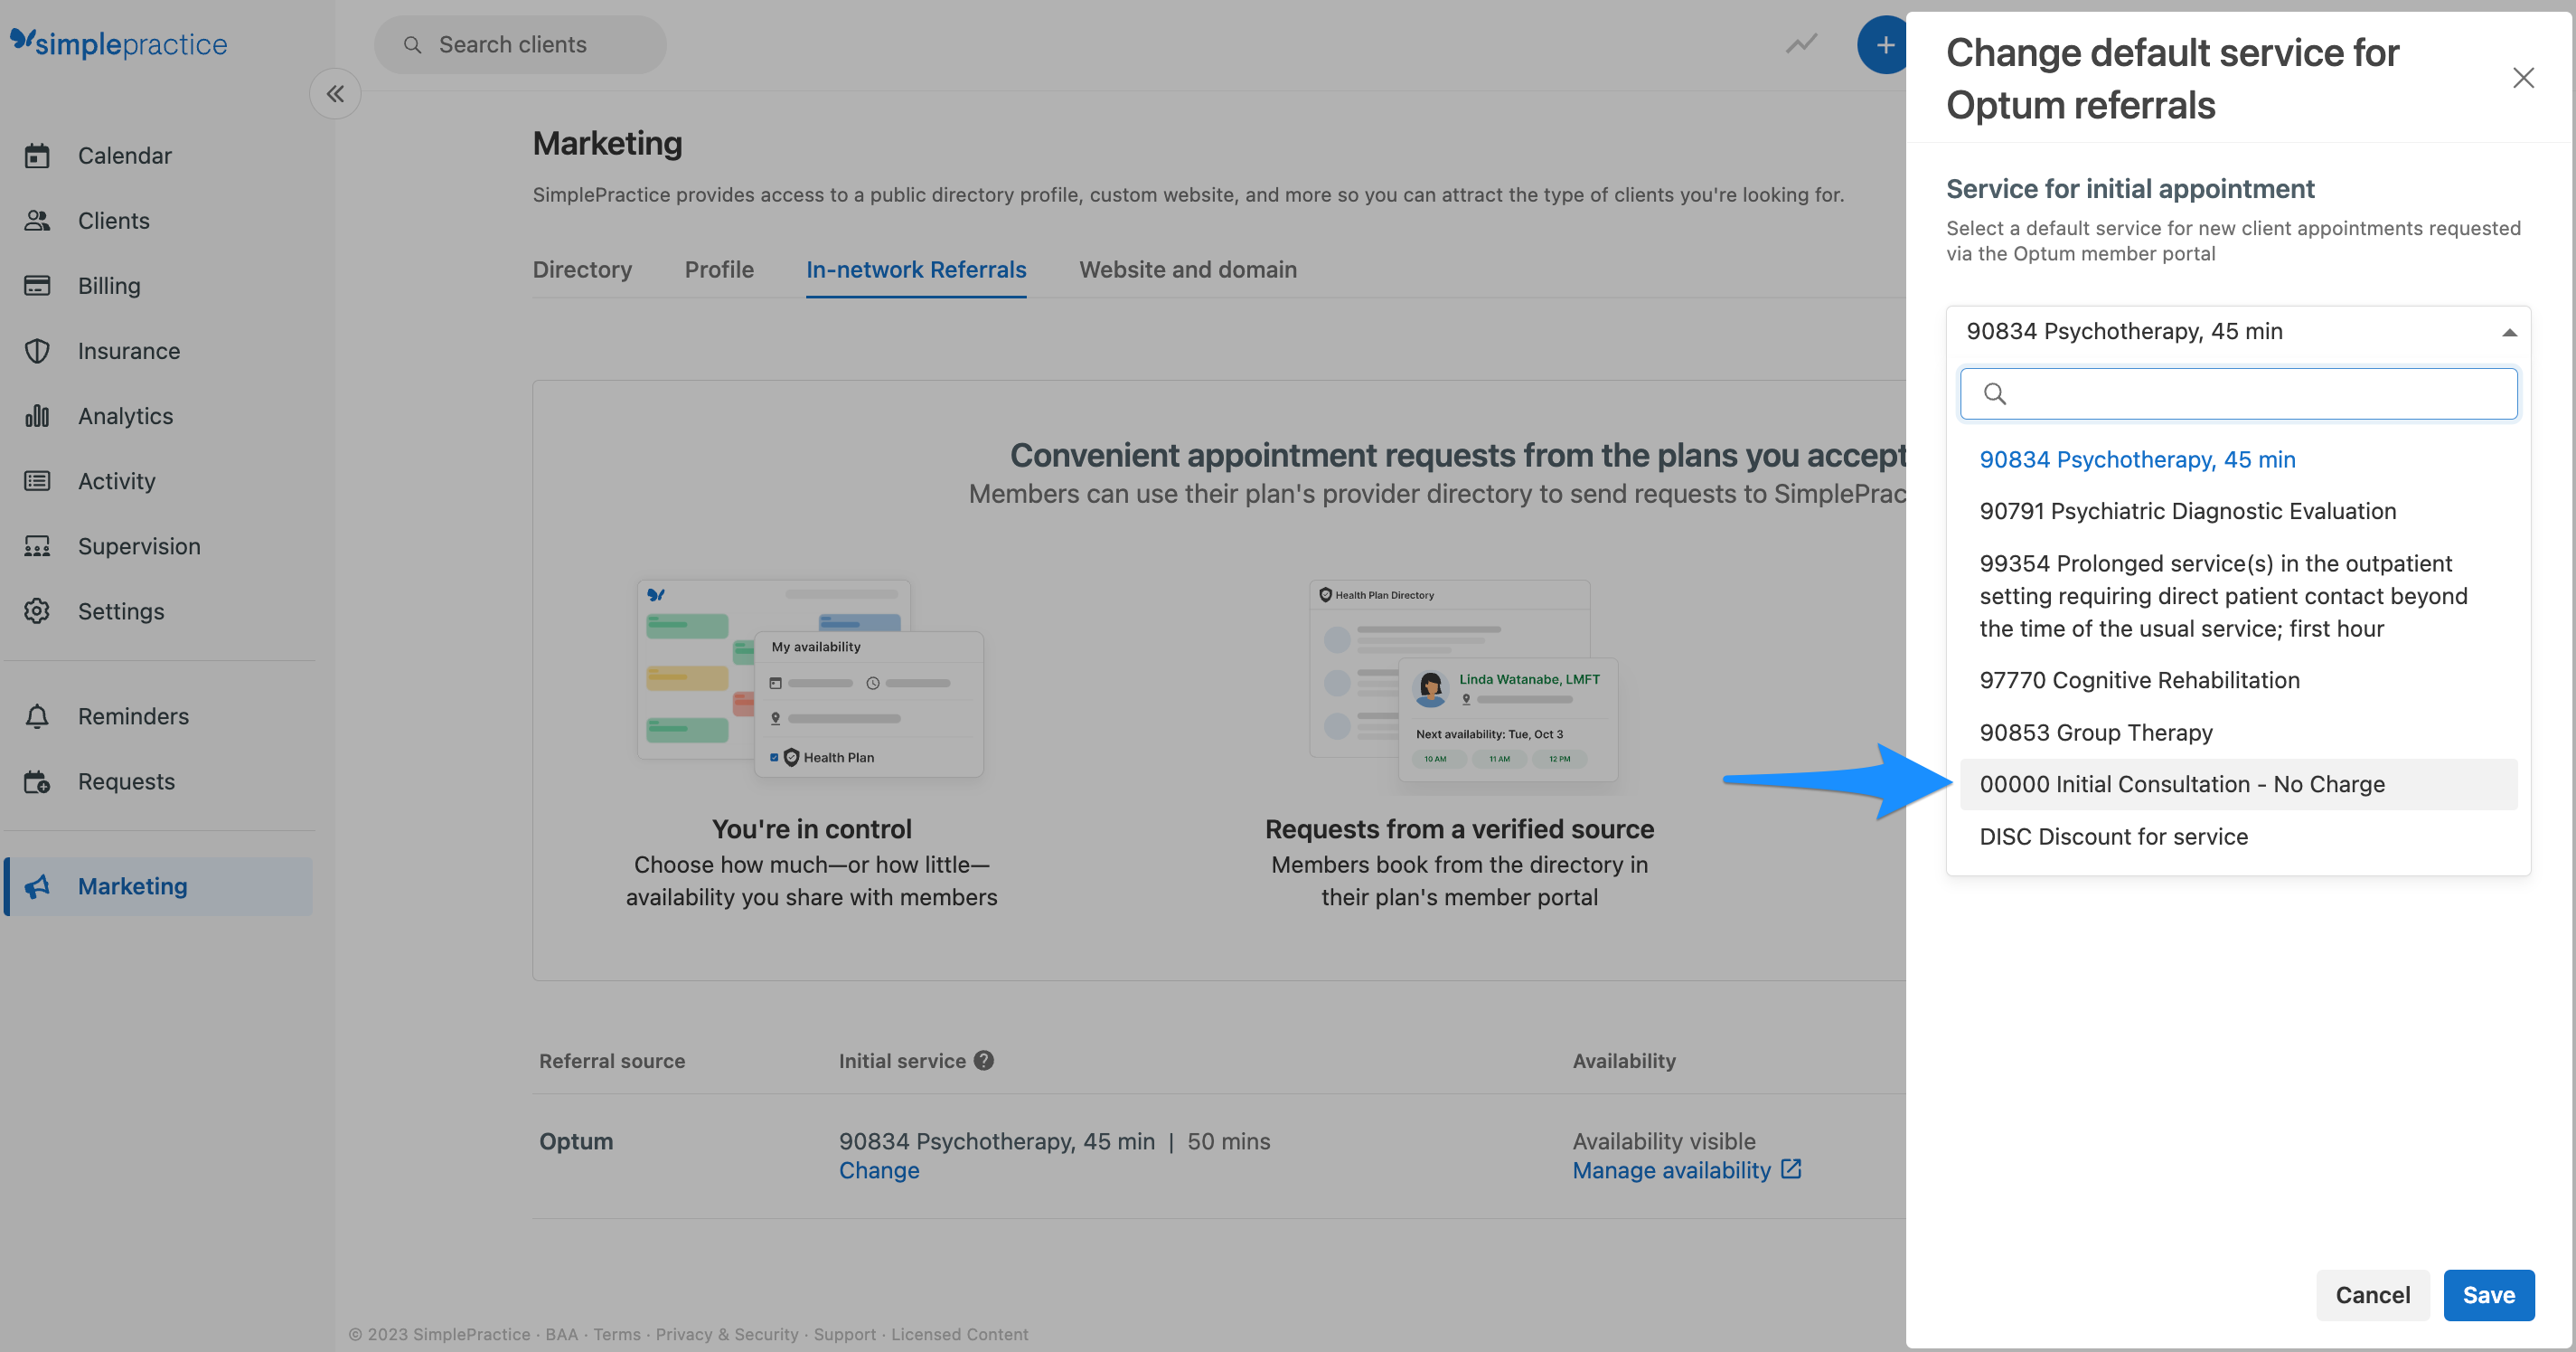Open the Licensed Content footer link
The width and height of the screenshot is (2576, 1352).
coord(959,1334)
